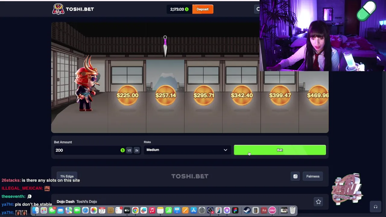
Task: Open Launchpad from the dock
Action: [x=43, y=210]
